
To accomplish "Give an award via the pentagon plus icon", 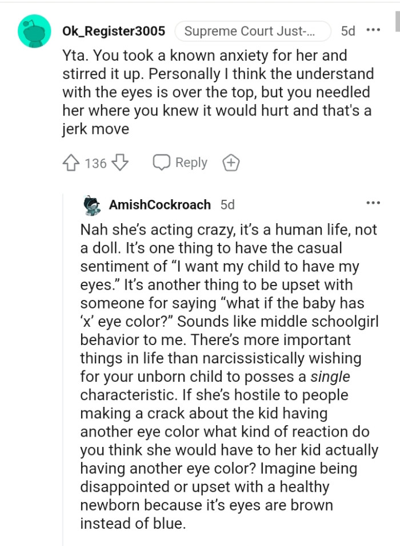I will pos(231,163).
